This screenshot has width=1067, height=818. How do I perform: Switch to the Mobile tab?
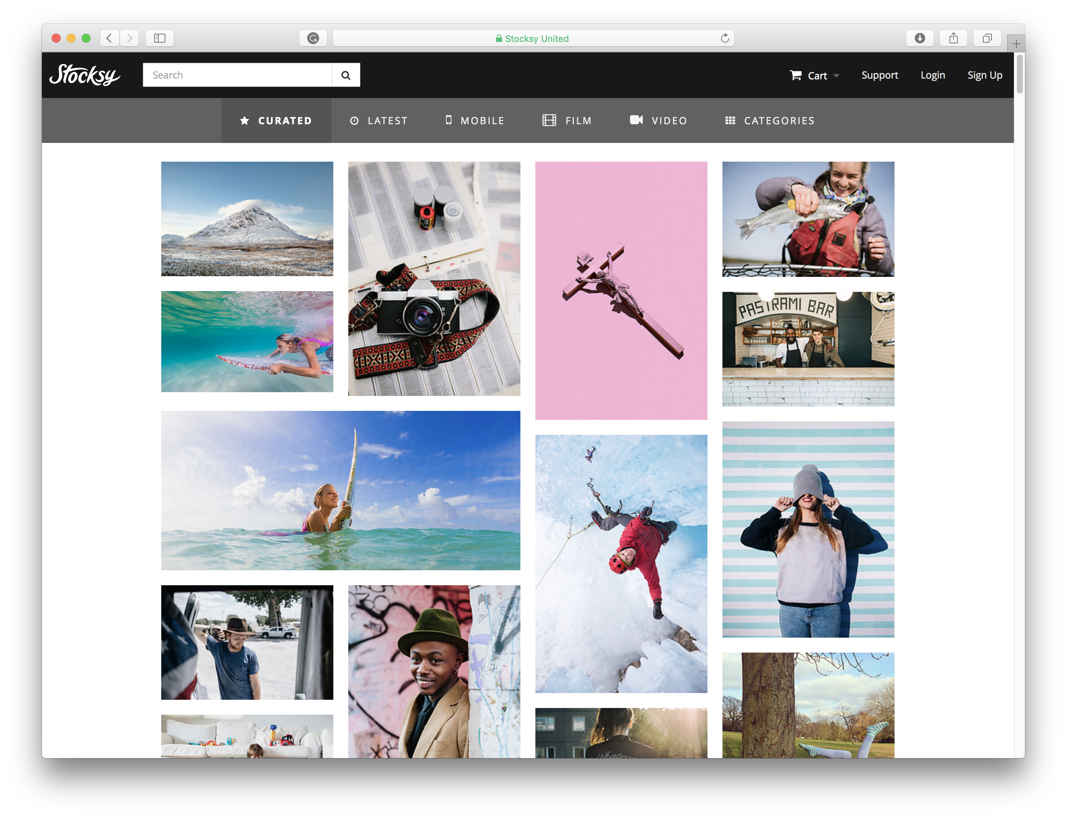(475, 120)
